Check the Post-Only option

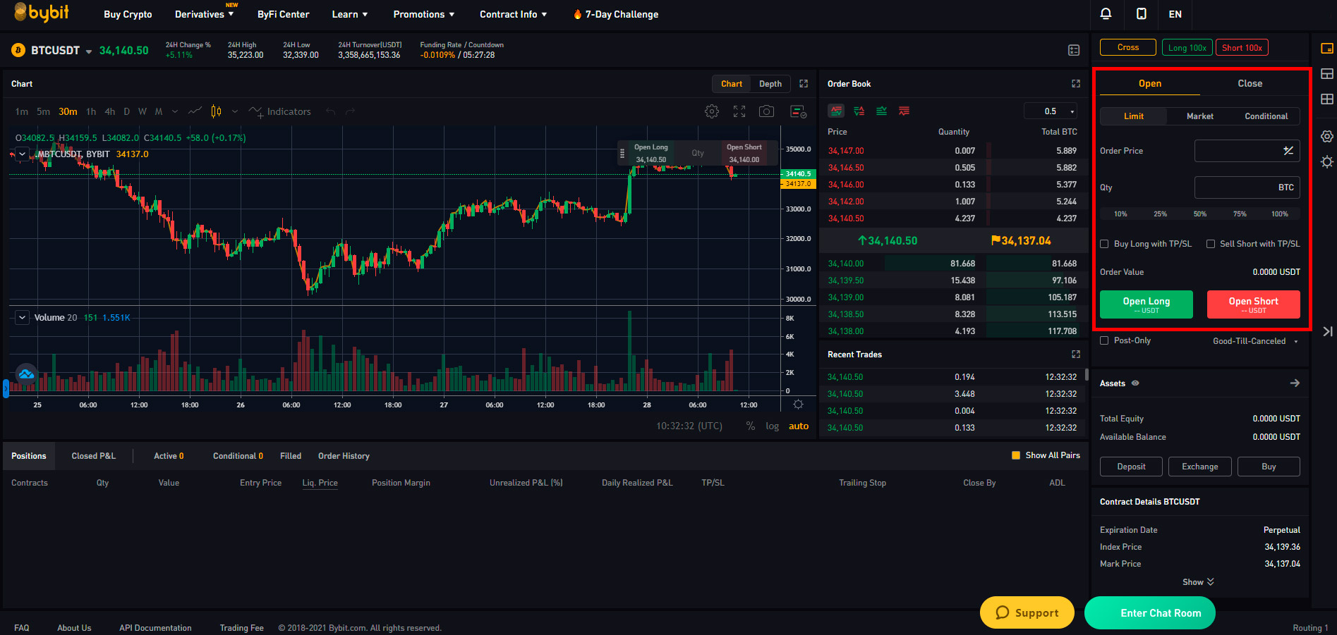tap(1104, 340)
